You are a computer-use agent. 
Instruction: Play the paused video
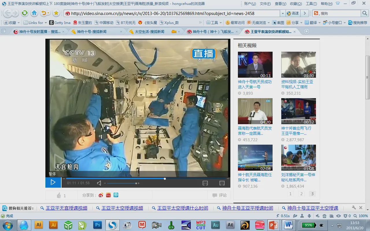click(53, 182)
